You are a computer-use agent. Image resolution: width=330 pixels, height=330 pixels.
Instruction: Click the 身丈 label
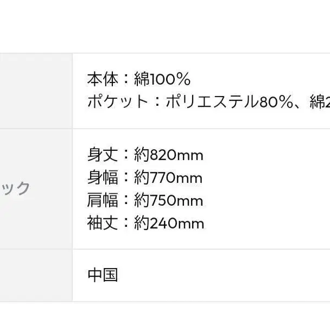[103, 155]
